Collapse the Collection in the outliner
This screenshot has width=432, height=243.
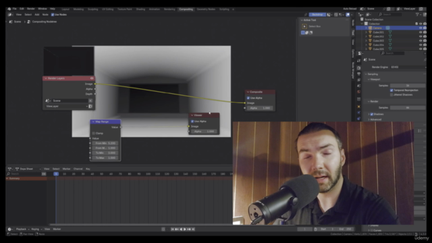tap(362, 24)
